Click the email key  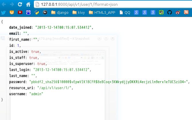coord(14,33)
